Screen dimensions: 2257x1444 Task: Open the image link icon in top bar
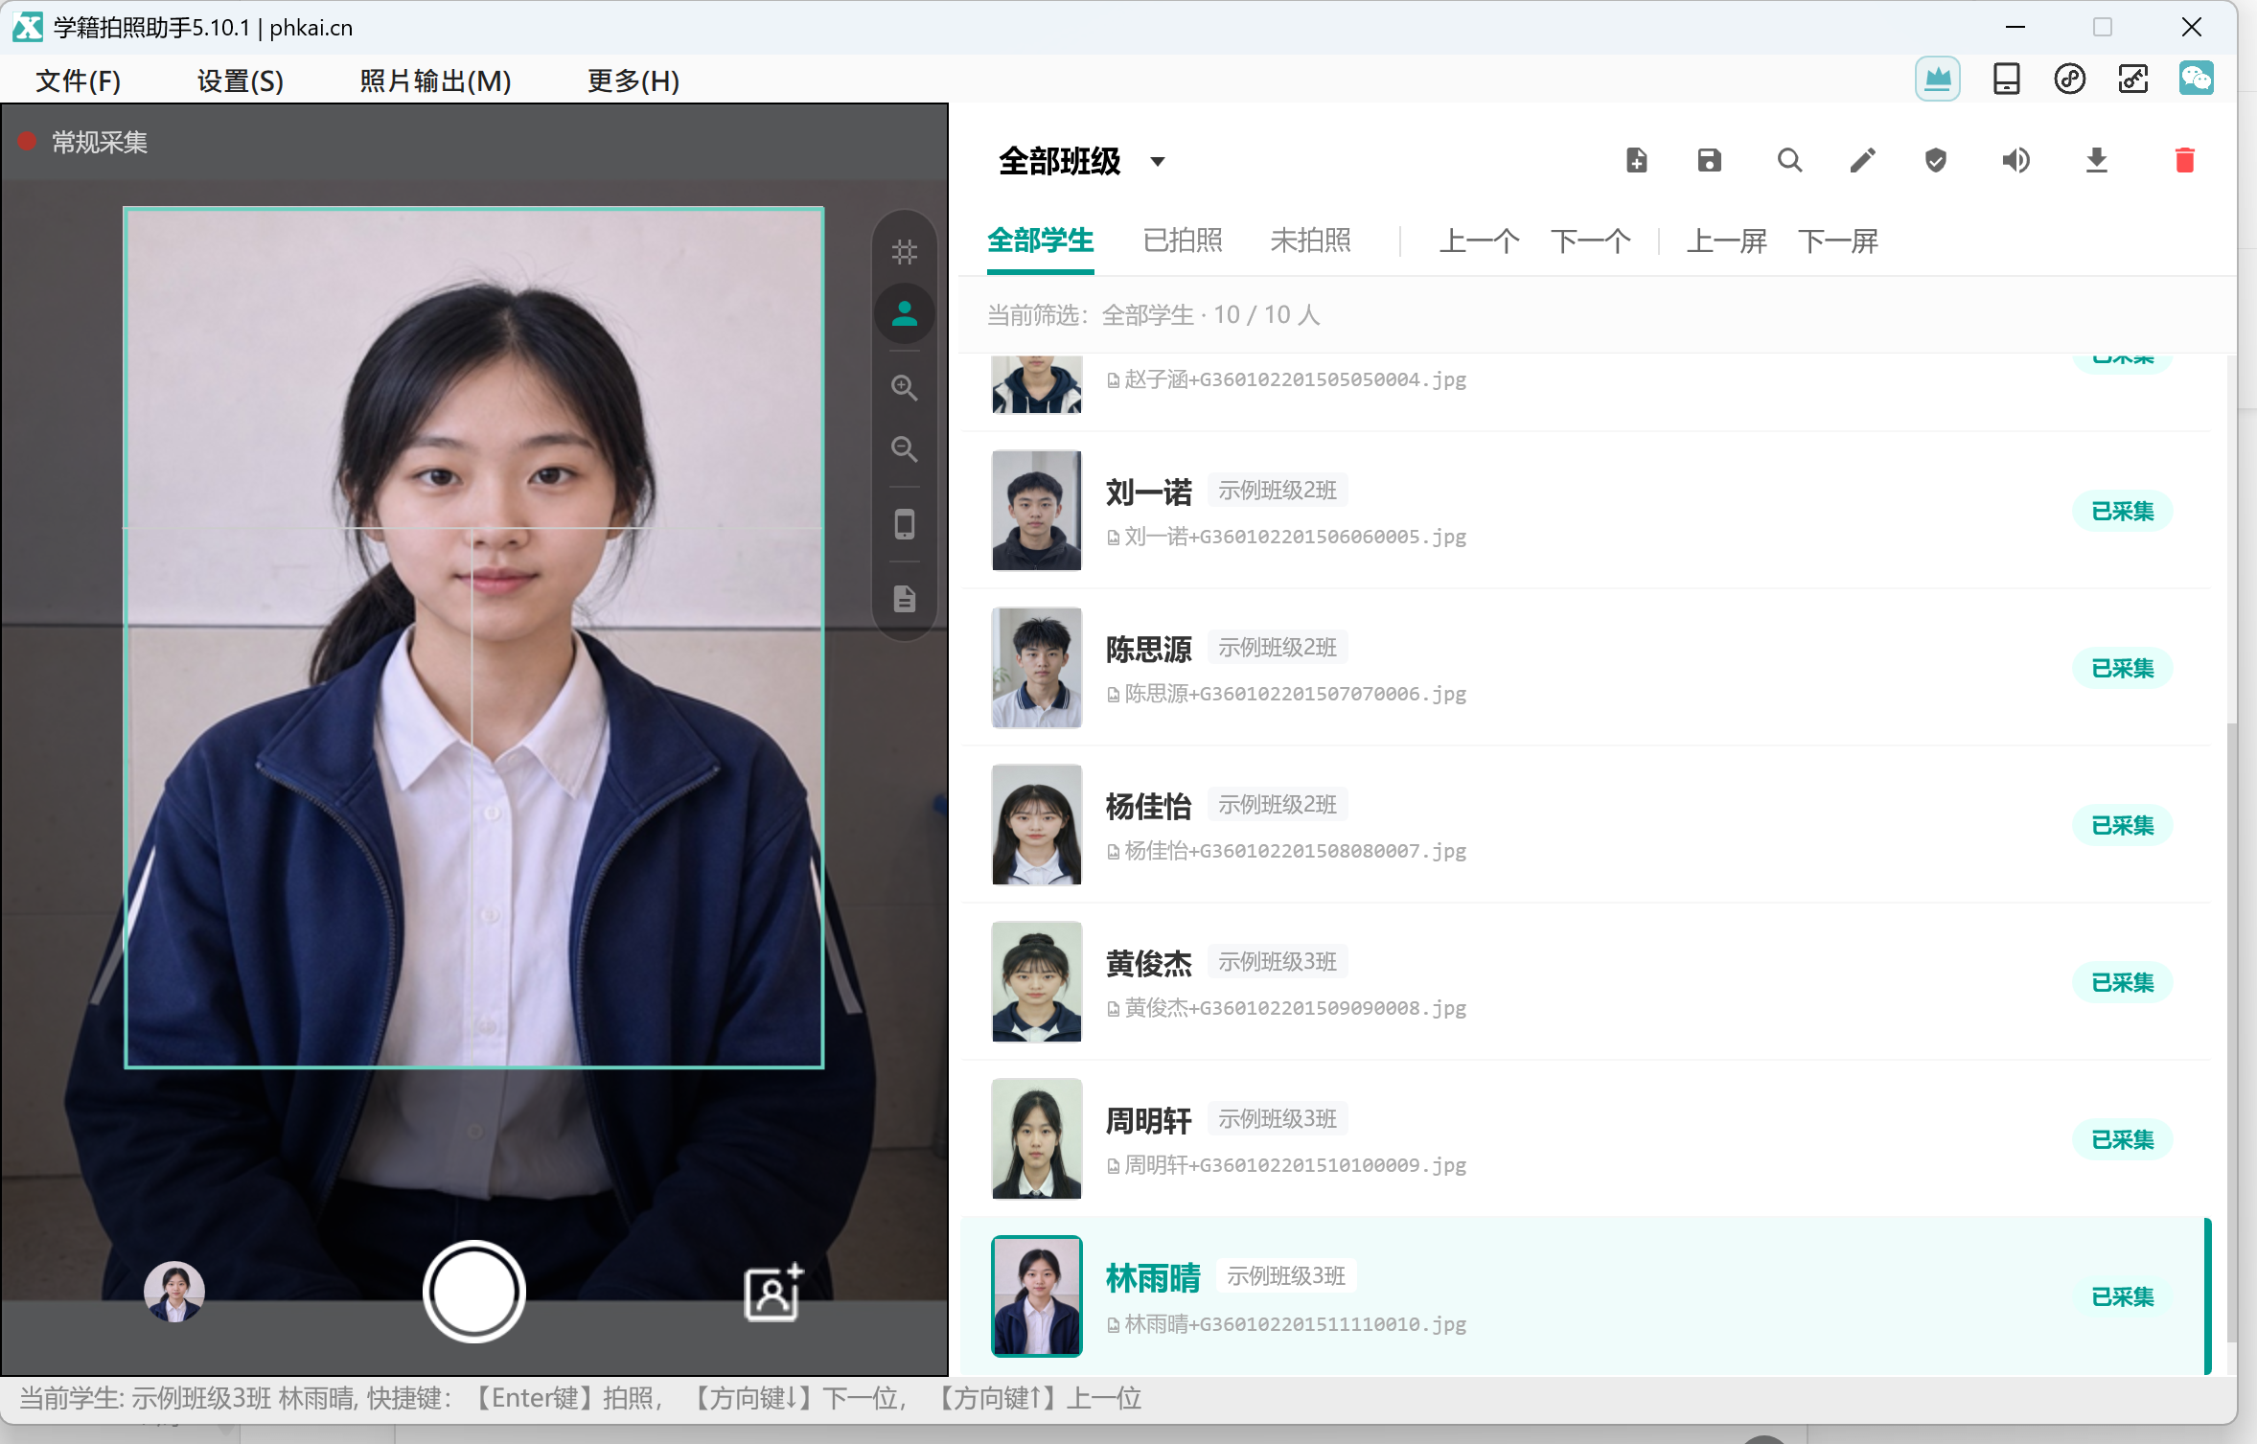[x=2132, y=79]
